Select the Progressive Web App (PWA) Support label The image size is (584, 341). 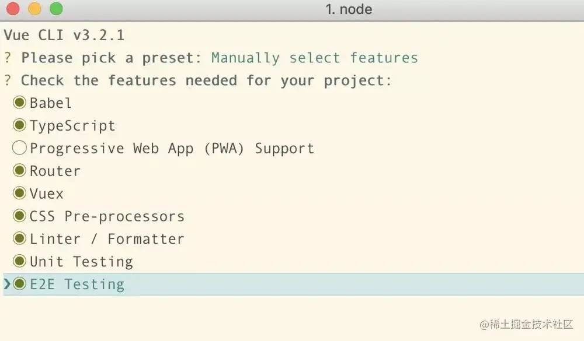click(172, 149)
